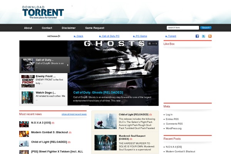The height and width of the screenshot is (154, 231).
Task: Open N.O.V.A 3 in Recent Posts
Action: coord(174,147)
